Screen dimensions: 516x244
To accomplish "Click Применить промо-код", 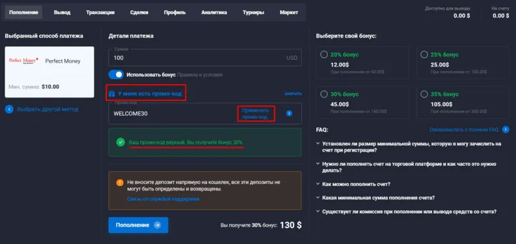I will coord(255,114).
